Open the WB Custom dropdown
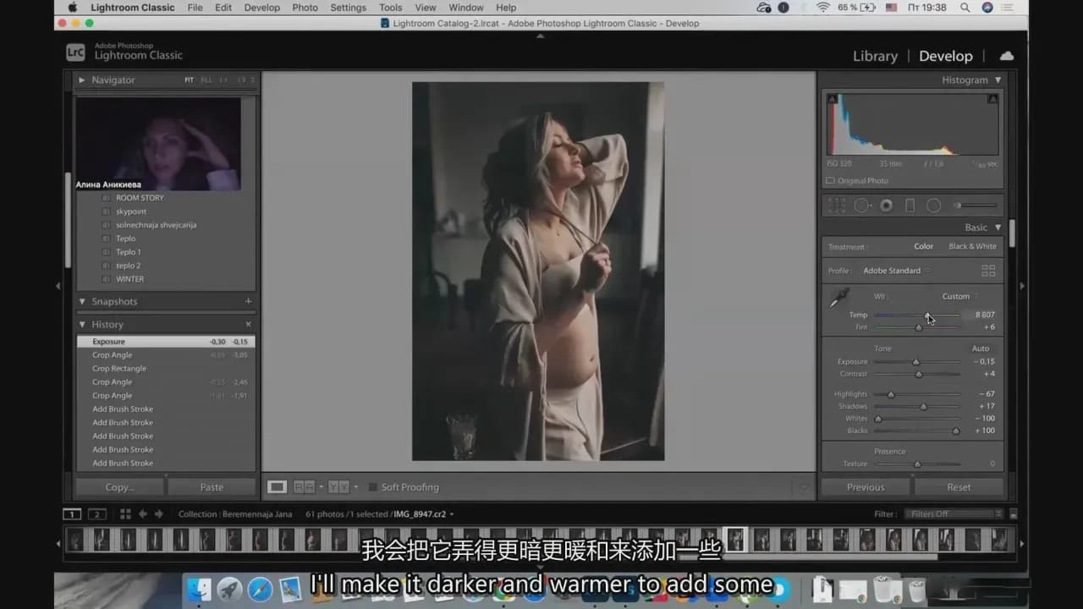 click(959, 296)
